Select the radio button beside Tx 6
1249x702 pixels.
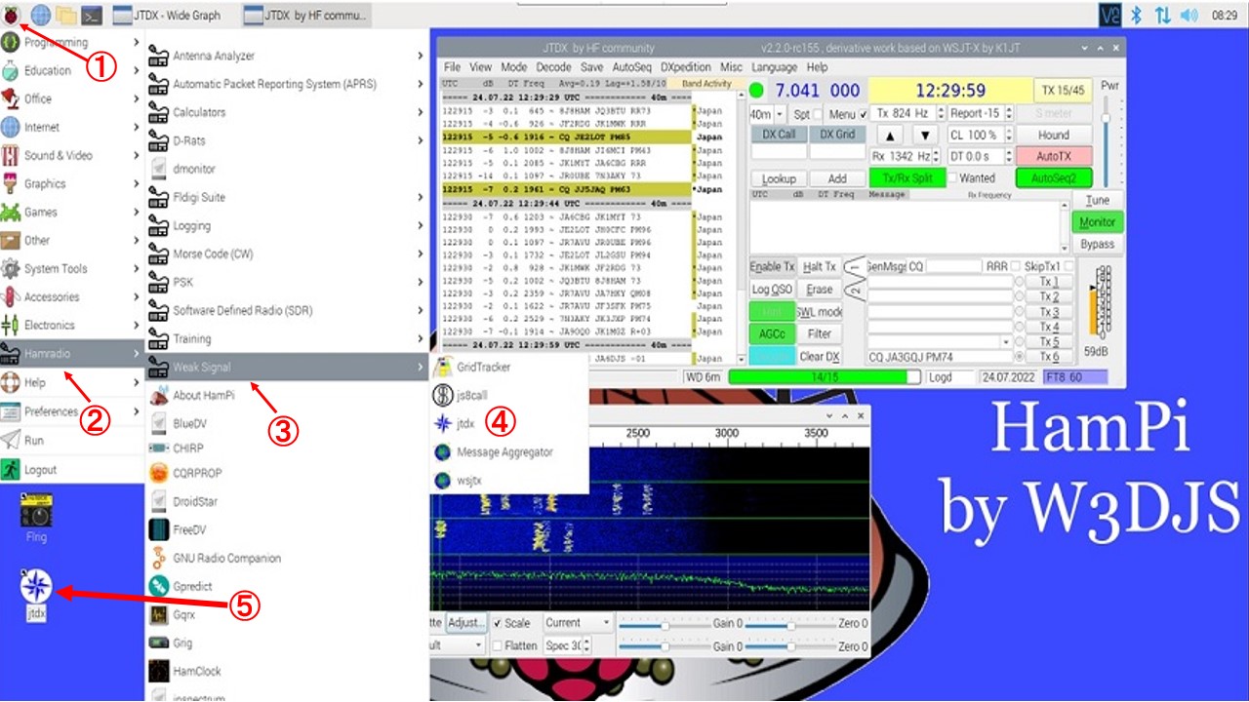click(x=1019, y=357)
